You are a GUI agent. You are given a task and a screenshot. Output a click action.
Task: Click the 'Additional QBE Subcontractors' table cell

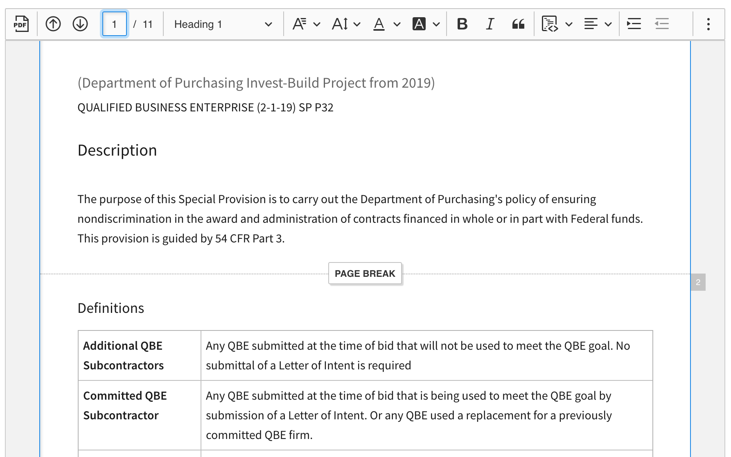point(140,355)
